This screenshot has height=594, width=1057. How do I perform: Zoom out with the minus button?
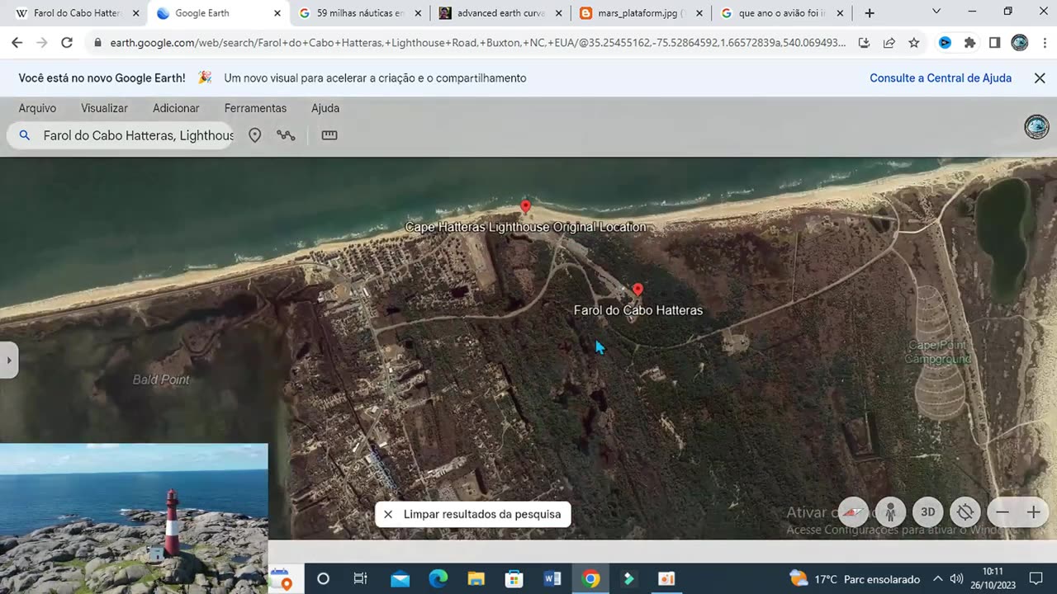[1002, 512]
